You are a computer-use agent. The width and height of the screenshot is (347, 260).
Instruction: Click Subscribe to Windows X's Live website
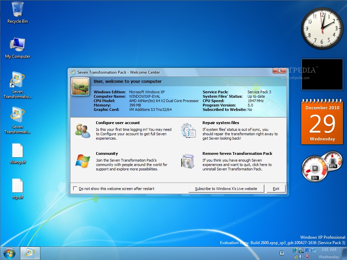click(226, 189)
